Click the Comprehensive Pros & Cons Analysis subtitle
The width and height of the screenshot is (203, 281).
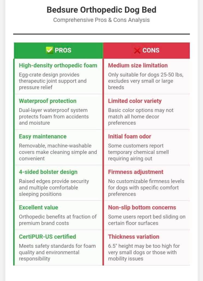tap(101, 20)
